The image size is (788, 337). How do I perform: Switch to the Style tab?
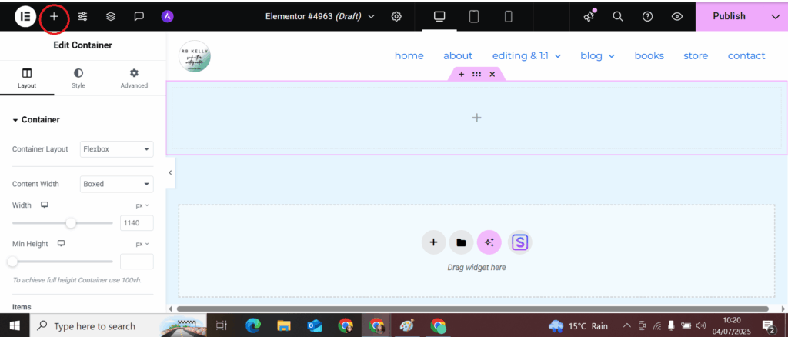78,78
